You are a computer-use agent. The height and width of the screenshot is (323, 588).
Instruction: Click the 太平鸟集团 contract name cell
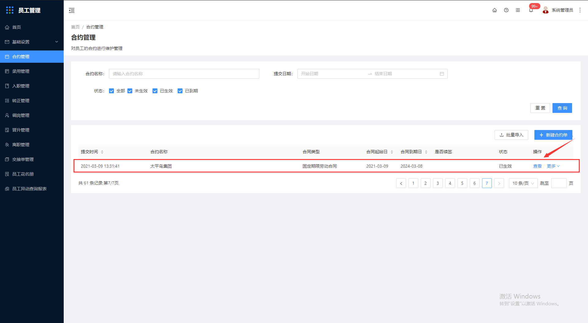(x=161, y=166)
